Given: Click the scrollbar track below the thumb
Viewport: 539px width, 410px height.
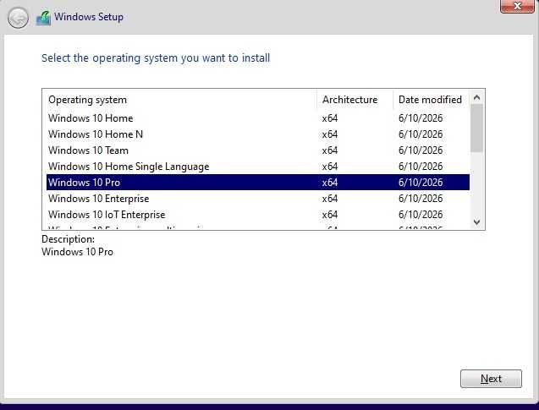Looking at the screenshot, I should click(x=476, y=184).
